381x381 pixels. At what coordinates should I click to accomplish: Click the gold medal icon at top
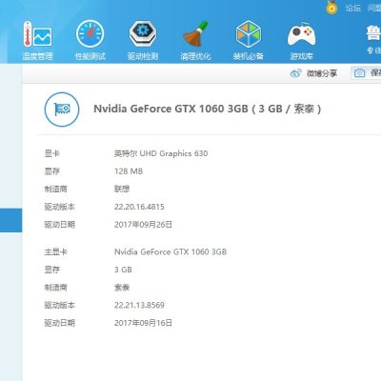331,8
